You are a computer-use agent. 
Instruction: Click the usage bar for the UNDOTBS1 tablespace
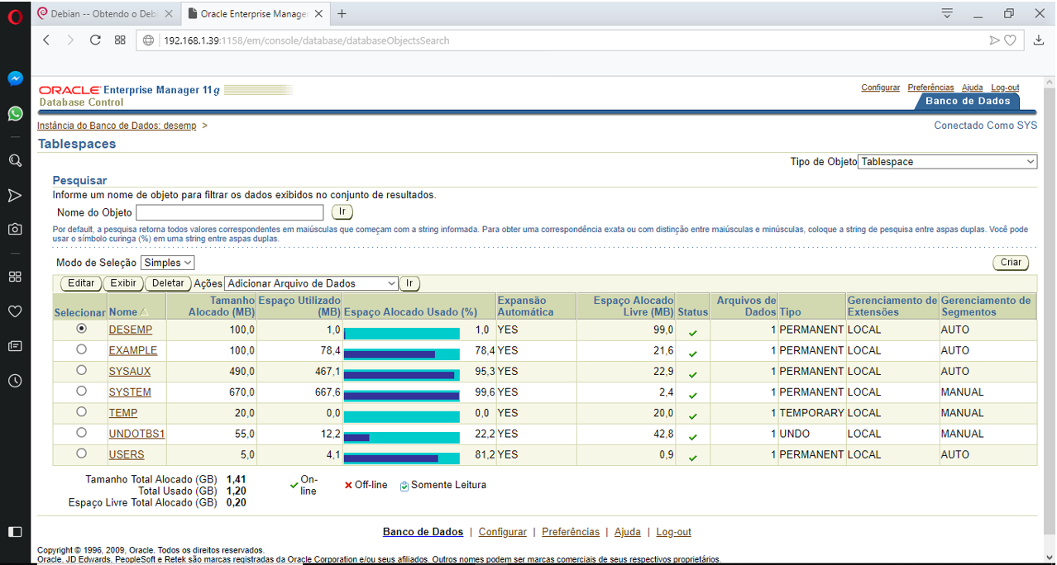401,437
